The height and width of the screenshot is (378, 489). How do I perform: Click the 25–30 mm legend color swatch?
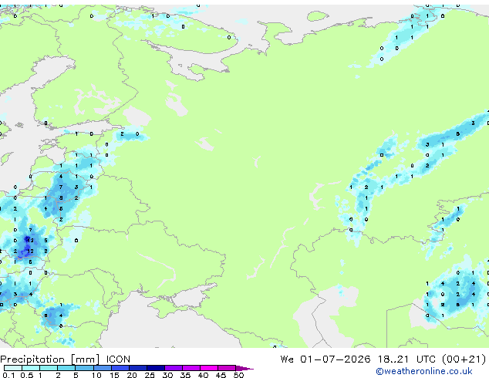click(x=155, y=368)
